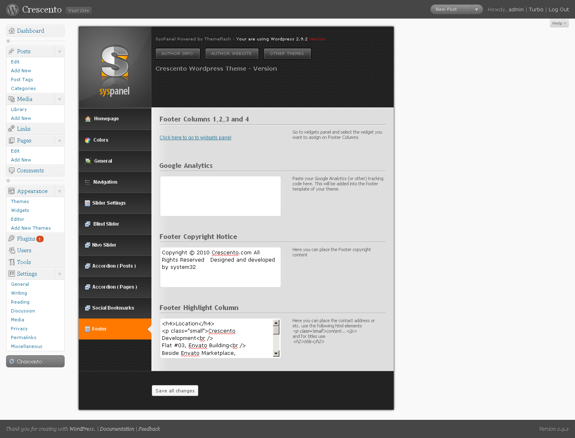The image size is (575, 438).
Task: Click the OTHER THEMES button
Action: coord(287,53)
